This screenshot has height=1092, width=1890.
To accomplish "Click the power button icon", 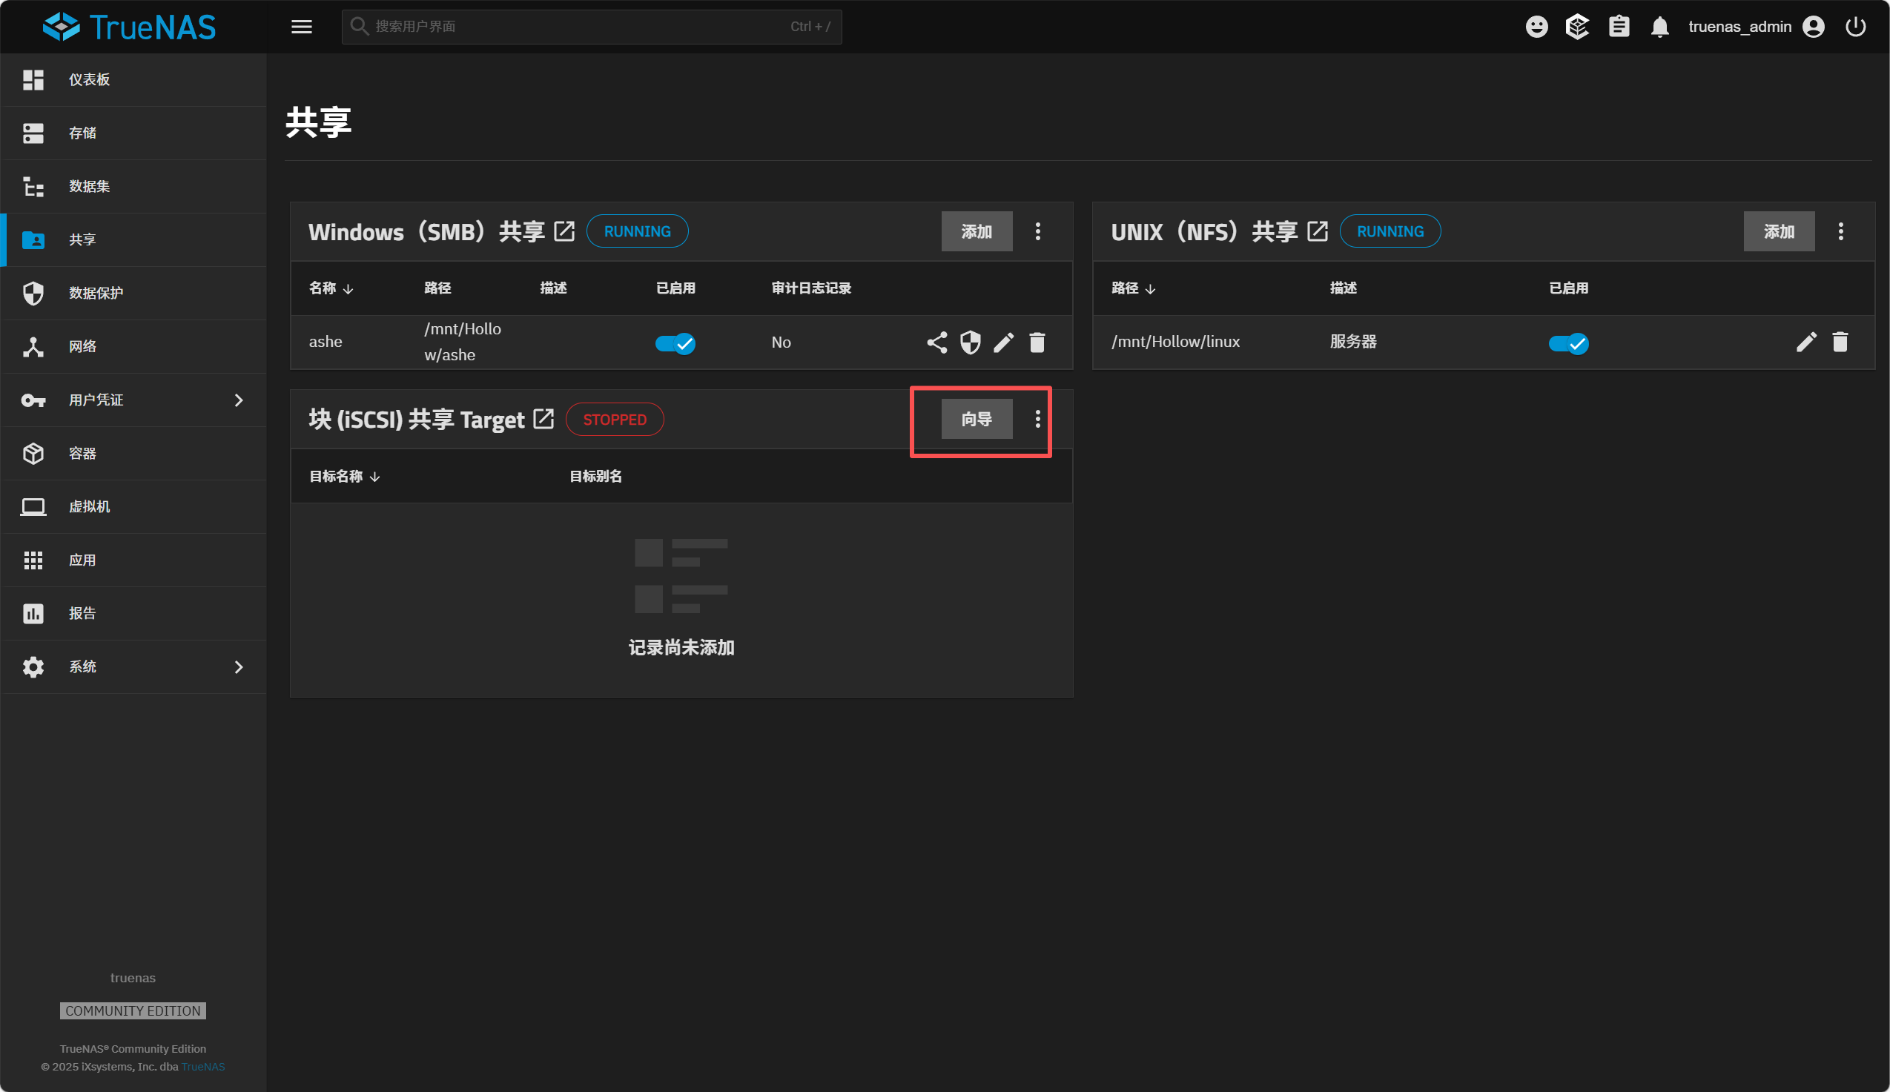I will [1854, 27].
